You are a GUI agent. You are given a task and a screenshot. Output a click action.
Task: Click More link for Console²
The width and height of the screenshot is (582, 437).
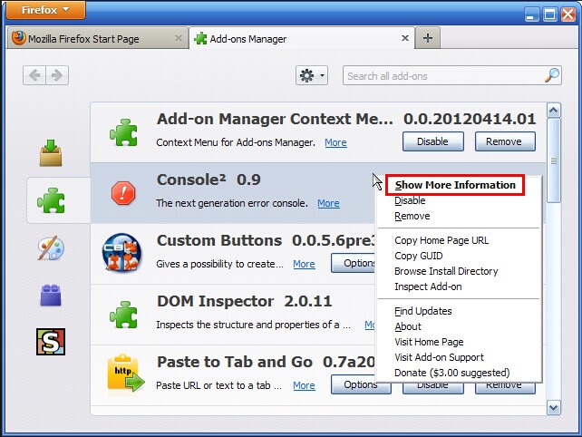(328, 203)
